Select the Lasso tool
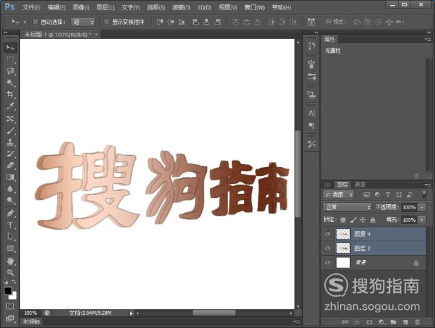The image size is (435, 328). click(10, 71)
